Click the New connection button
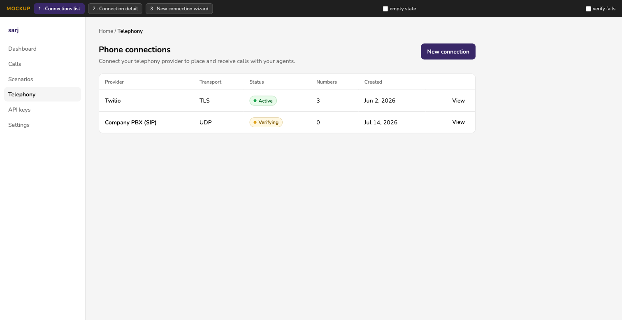622x320 pixels. [x=448, y=51]
